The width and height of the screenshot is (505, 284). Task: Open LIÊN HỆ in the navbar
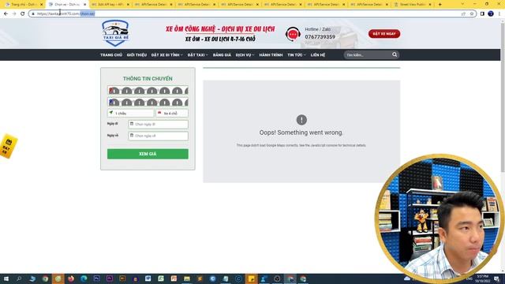click(x=318, y=55)
